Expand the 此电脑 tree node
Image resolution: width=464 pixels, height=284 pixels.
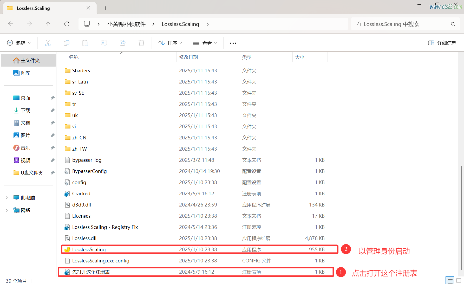coord(7,198)
